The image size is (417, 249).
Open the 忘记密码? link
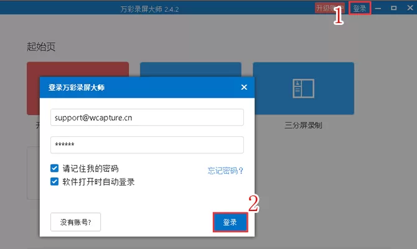coord(225,171)
